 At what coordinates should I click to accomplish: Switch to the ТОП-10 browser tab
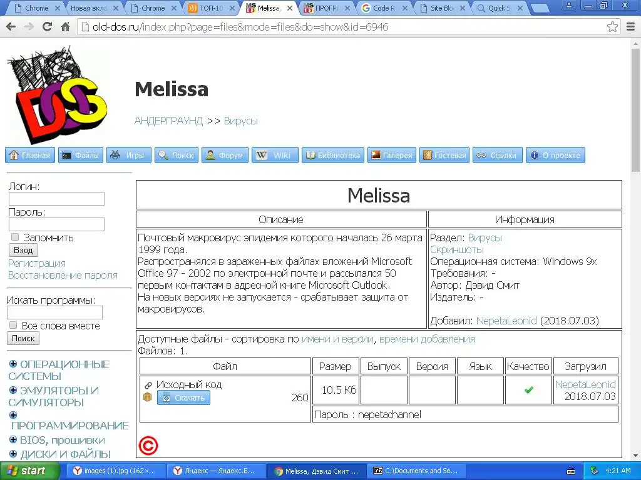(212, 8)
